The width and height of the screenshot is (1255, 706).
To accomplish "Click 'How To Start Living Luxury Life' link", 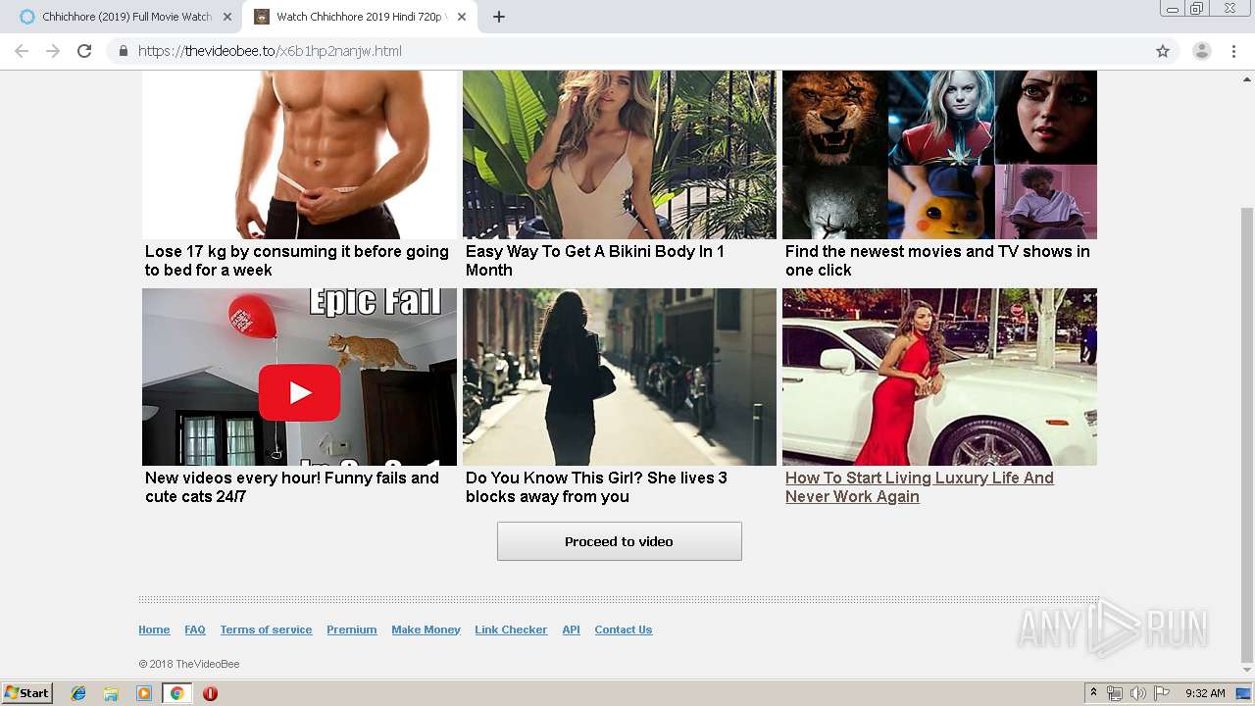I will tap(920, 487).
